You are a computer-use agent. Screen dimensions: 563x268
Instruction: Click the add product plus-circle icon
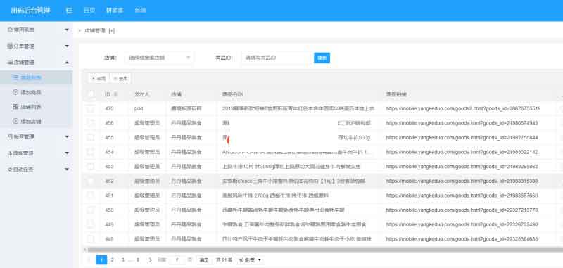click(x=15, y=92)
